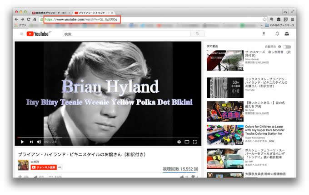Open Chrome's main menu button
Screen dimensions: 309x195
tap(293, 19)
